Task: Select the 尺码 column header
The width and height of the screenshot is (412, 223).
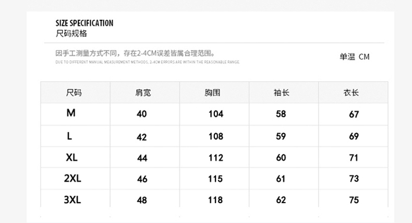Action: [74, 93]
